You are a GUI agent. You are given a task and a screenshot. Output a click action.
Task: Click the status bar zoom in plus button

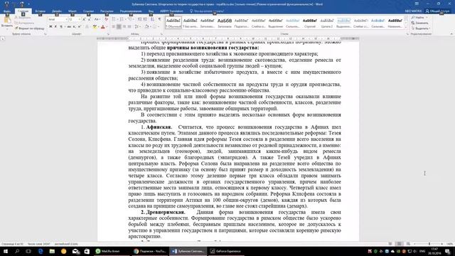click(442, 244)
